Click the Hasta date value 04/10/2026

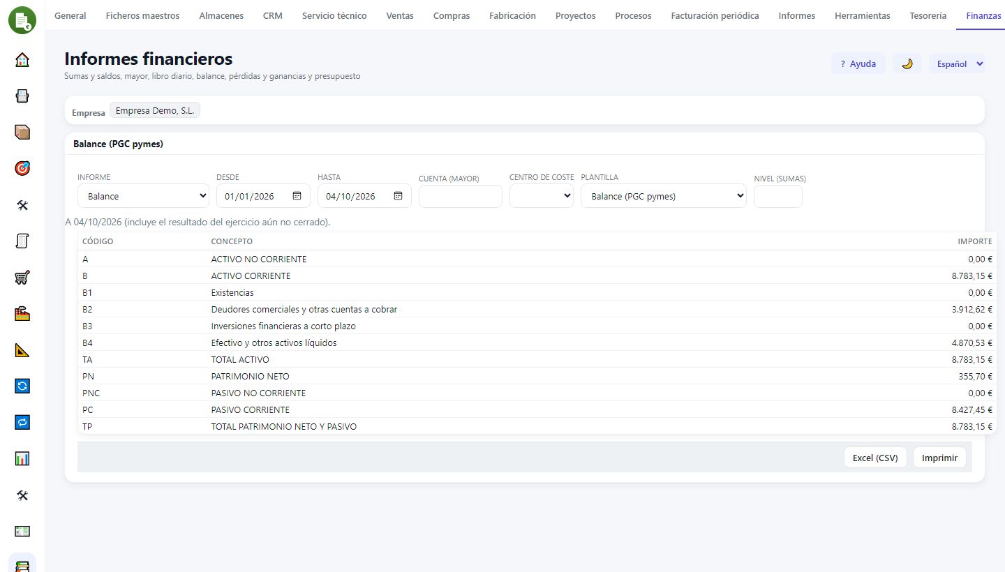point(350,196)
